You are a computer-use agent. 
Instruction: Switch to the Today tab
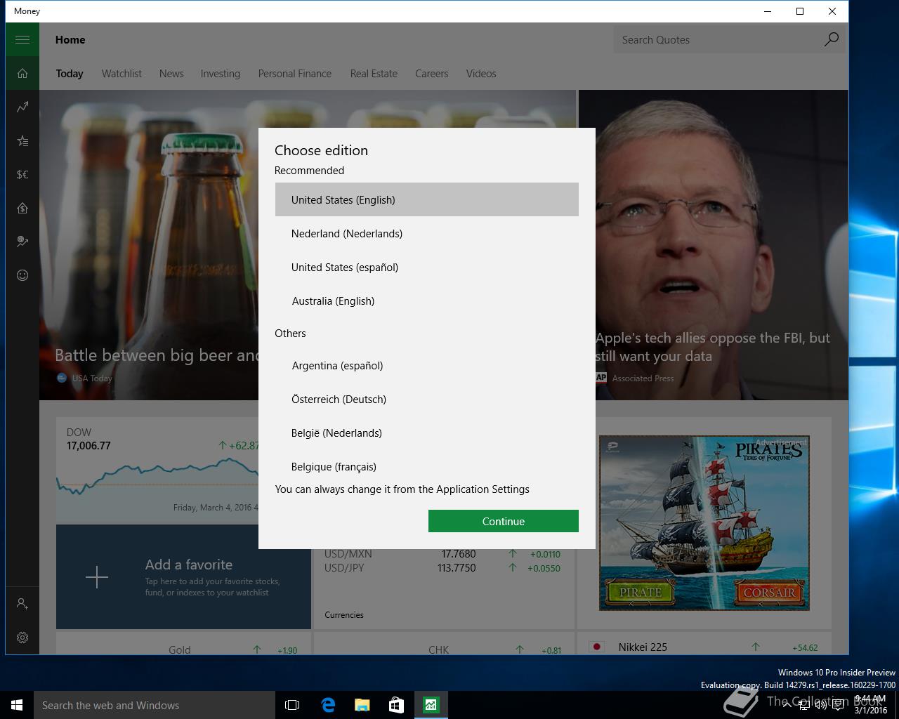tap(70, 74)
